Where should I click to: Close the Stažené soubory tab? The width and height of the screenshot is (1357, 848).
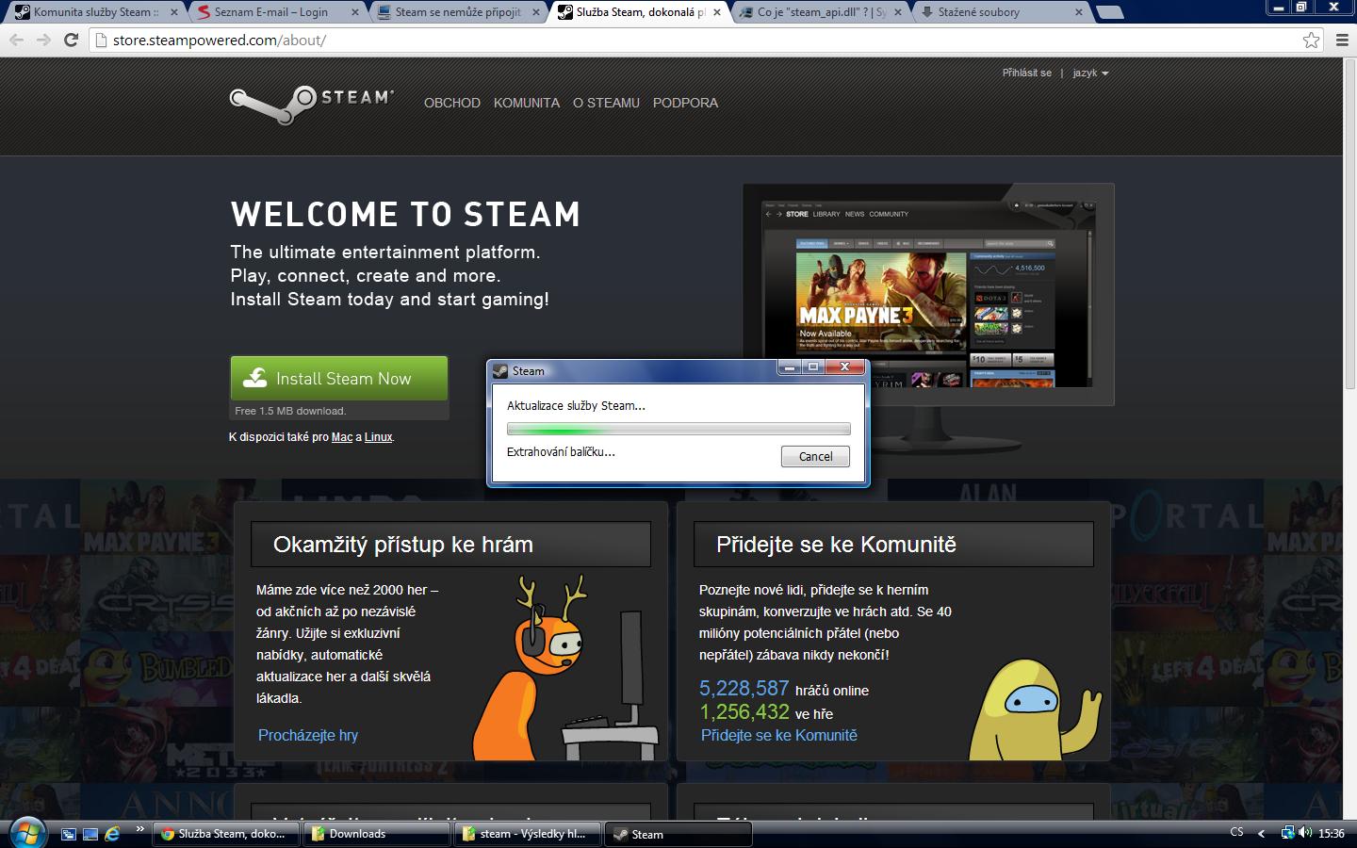pyautogui.click(x=1078, y=12)
